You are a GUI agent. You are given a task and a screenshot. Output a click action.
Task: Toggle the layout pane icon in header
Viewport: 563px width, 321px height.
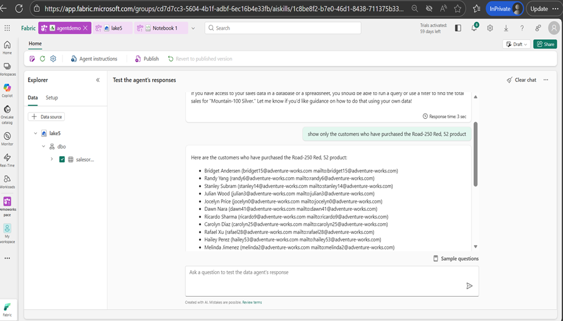(x=458, y=28)
